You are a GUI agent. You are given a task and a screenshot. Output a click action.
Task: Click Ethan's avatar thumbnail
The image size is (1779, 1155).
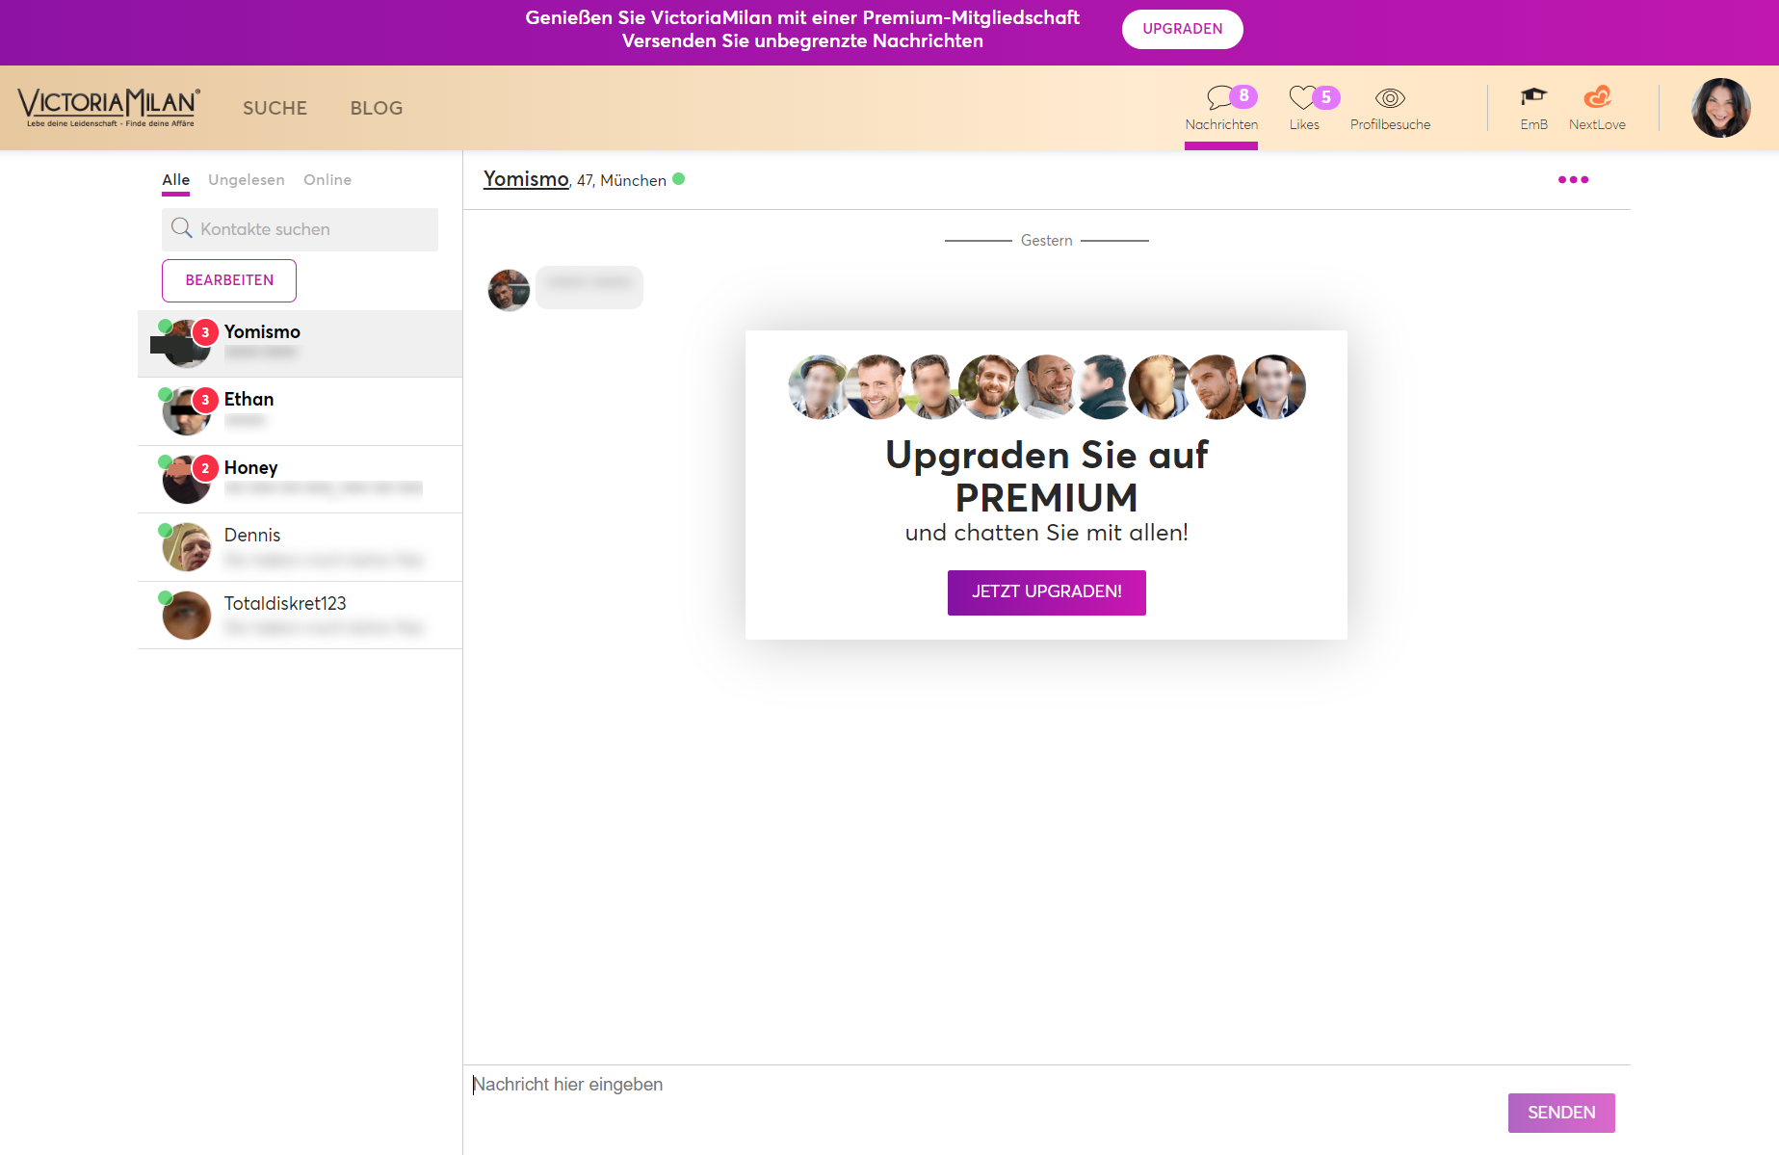pos(186,412)
